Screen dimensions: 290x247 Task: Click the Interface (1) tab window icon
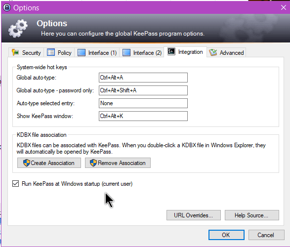point(82,52)
